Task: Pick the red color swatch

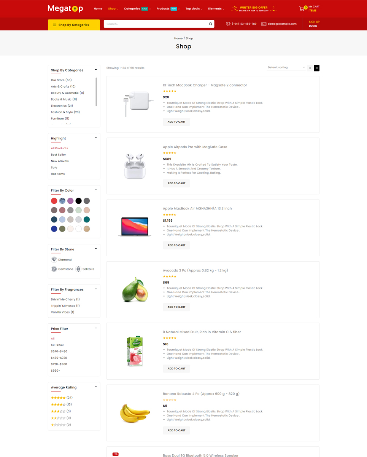Action: click(x=54, y=201)
